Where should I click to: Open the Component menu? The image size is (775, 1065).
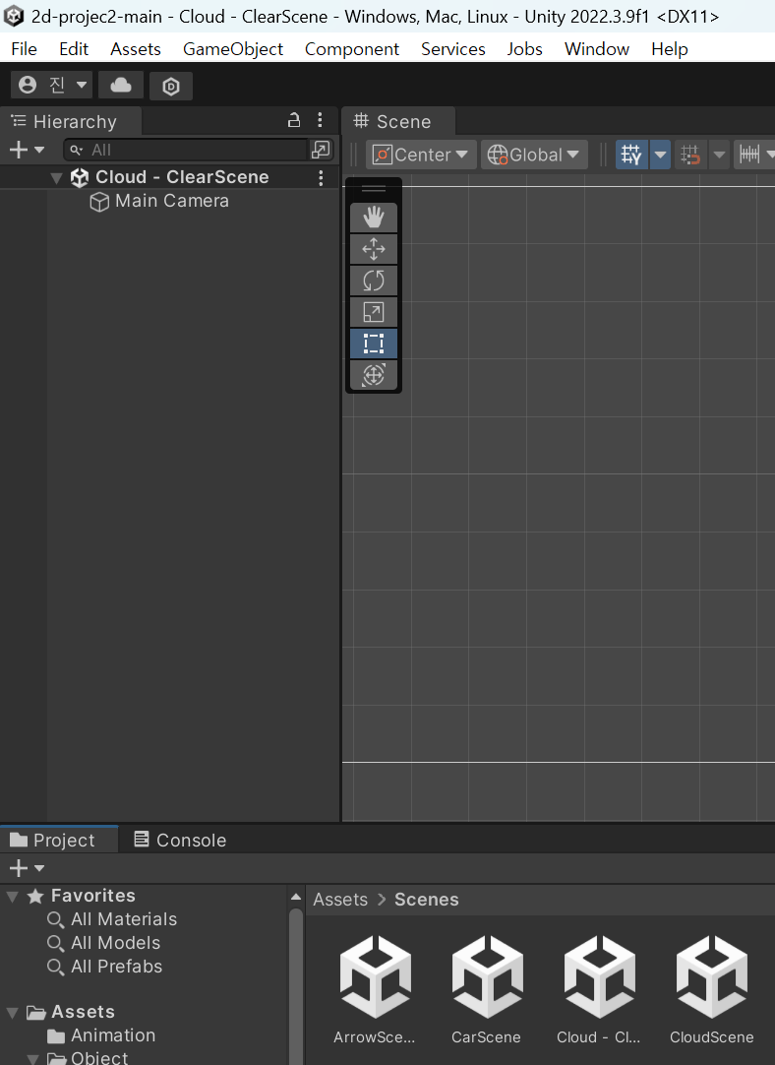tap(351, 49)
